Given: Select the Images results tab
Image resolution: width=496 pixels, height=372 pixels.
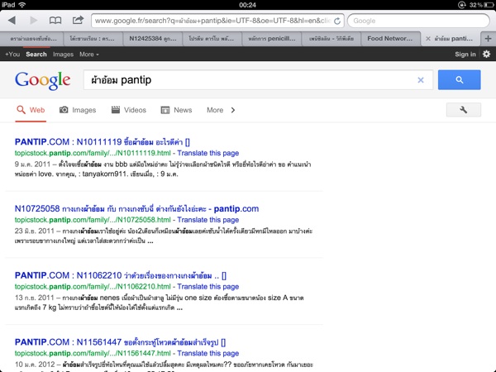Looking at the screenshot, I should tap(78, 110).
